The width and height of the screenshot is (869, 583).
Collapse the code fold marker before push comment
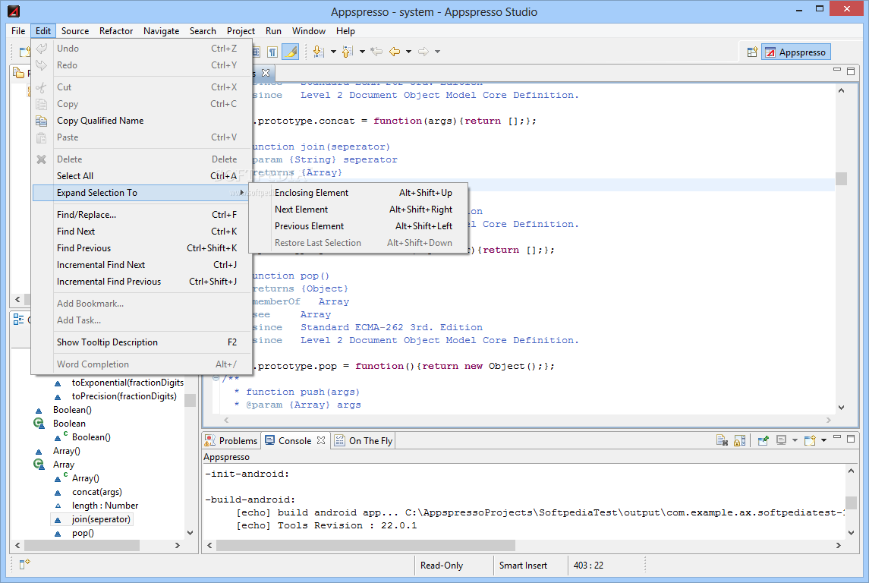point(216,378)
